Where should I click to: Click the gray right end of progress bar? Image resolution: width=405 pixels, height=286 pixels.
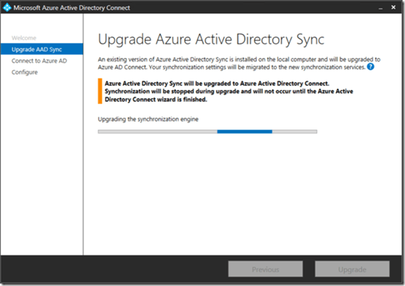[294, 131]
